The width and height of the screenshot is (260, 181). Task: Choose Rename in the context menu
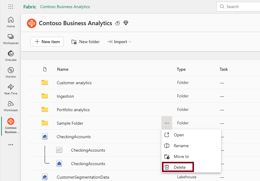tap(181, 146)
